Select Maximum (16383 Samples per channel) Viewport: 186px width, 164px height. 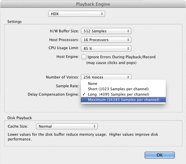123,100
